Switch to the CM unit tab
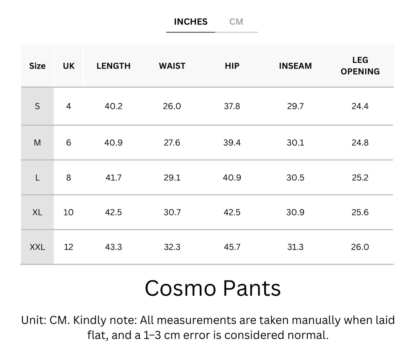 pyautogui.click(x=237, y=22)
